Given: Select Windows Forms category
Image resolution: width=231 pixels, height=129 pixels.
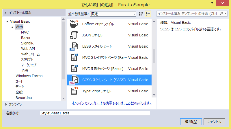Looking at the screenshot, I should coord(29,76).
